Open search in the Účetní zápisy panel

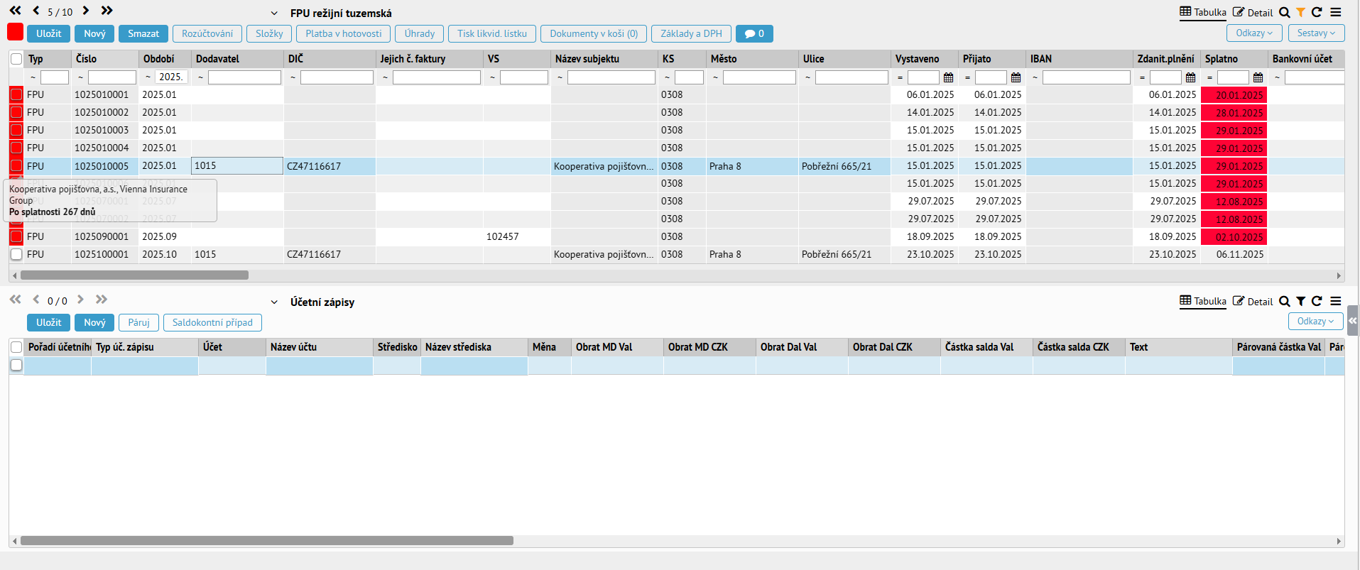pos(1284,302)
